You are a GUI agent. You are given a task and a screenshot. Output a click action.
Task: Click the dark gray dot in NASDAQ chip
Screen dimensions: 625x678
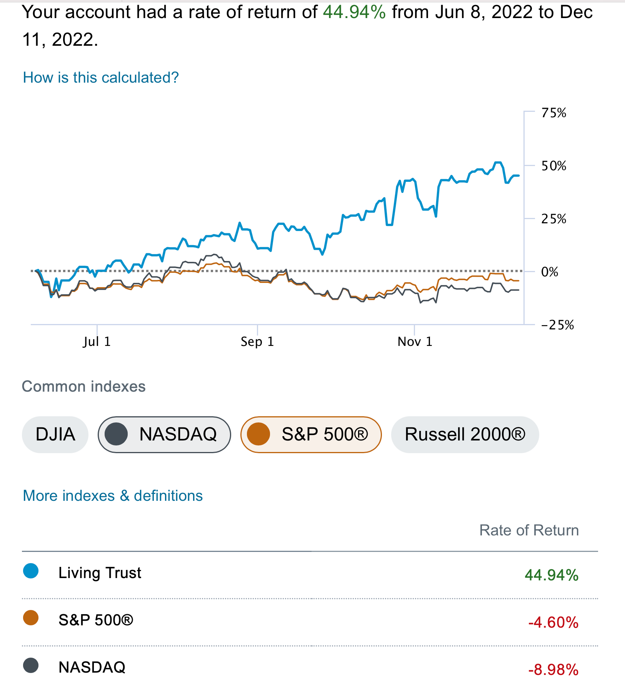coord(116,435)
